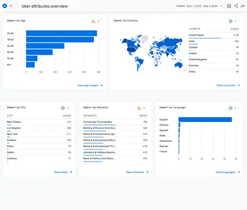247x210 pixels.
Task: Select the Canada country row
Action: pos(214,48)
